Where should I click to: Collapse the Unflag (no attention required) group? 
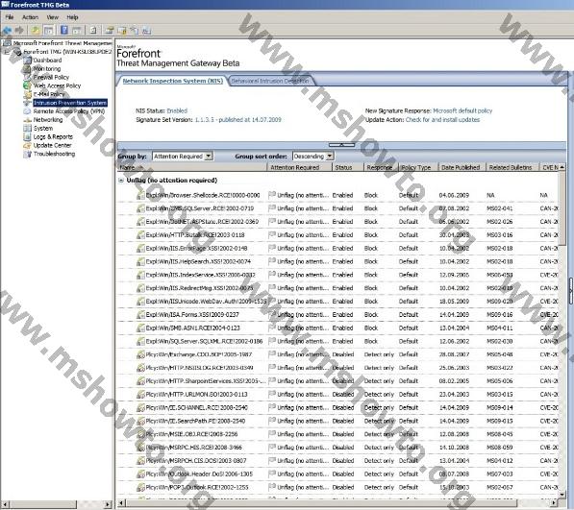point(121,181)
